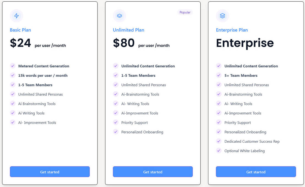Click the checkmark beside Optional White Labeling
The width and height of the screenshot is (305, 187).
(219, 151)
